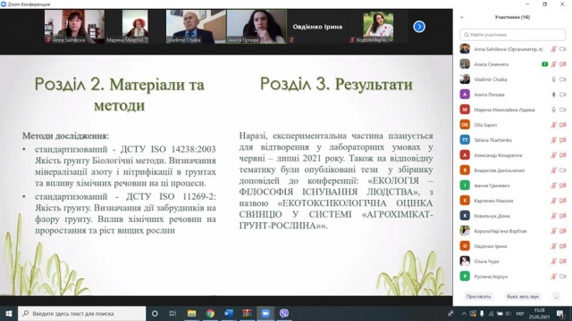Click the Windows Task View icon

[x=172, y=313]
